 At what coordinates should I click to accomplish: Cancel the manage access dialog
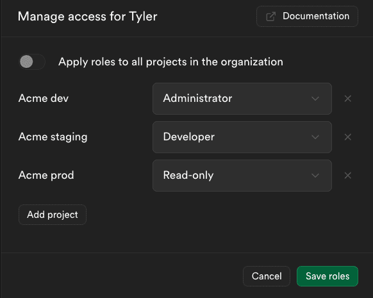click(267, 276)
